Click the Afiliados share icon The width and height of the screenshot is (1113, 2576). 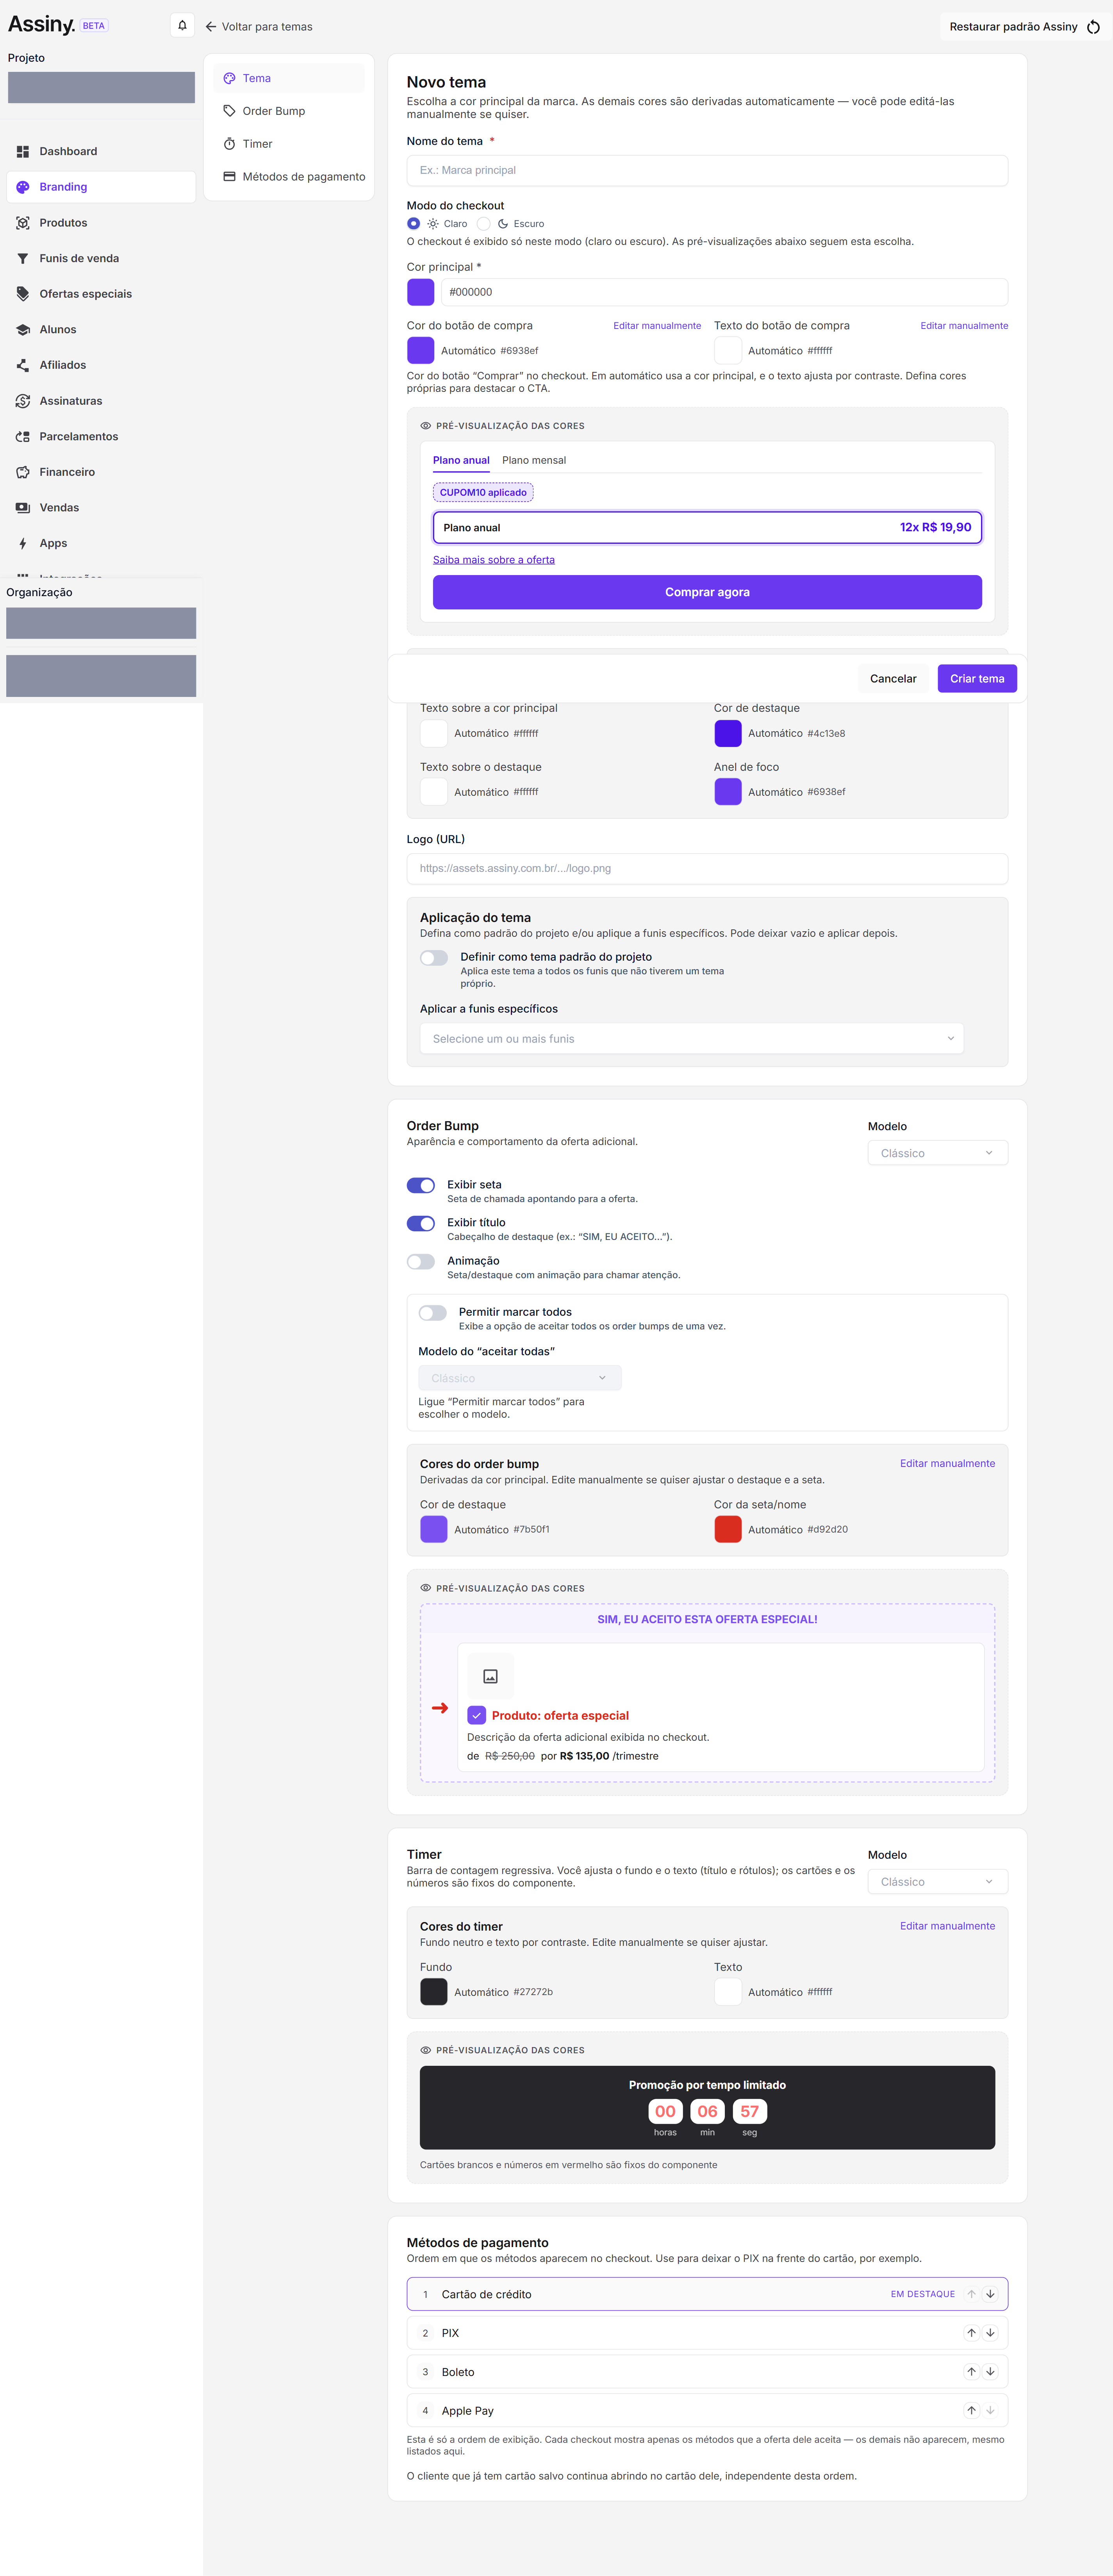(23, 365)
